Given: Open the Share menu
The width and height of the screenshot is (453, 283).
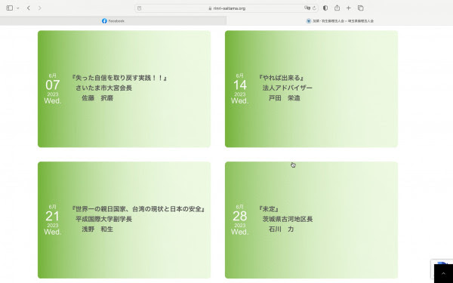Looking at the screenshot, I should click(x=337, y=8).
